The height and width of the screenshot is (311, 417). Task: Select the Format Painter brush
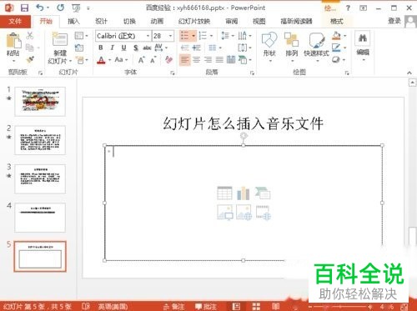tap(30, 59)
